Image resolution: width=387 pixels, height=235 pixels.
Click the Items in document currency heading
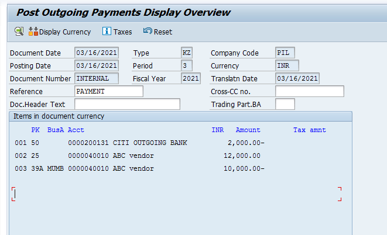click(x=59, y=116)
